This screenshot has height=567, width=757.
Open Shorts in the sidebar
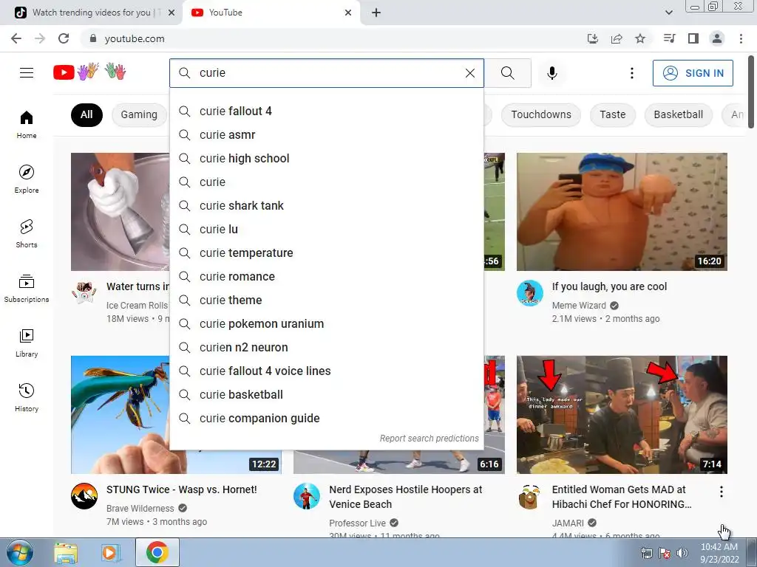[x=27, y=234]
